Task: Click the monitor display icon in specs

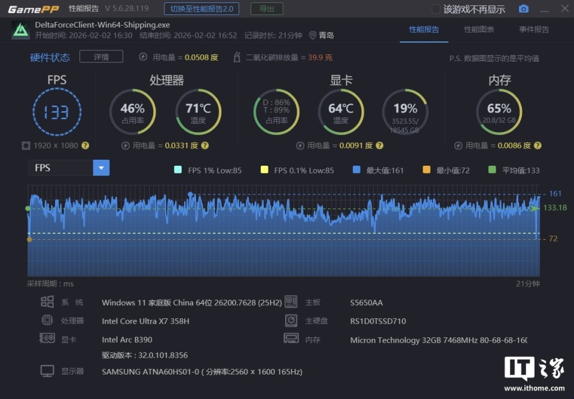Action: pyautogui.click(x=47, y=371)
